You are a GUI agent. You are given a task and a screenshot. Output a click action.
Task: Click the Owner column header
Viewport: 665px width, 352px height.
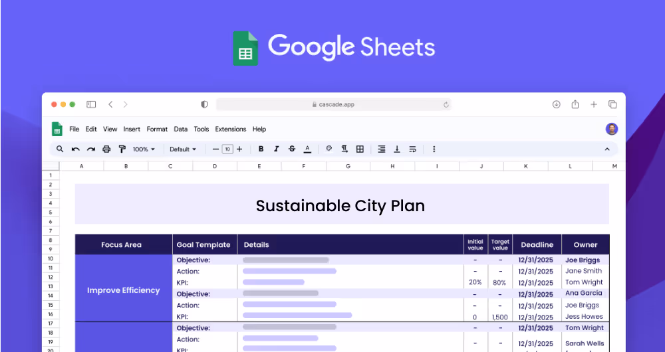click(585, 245)
